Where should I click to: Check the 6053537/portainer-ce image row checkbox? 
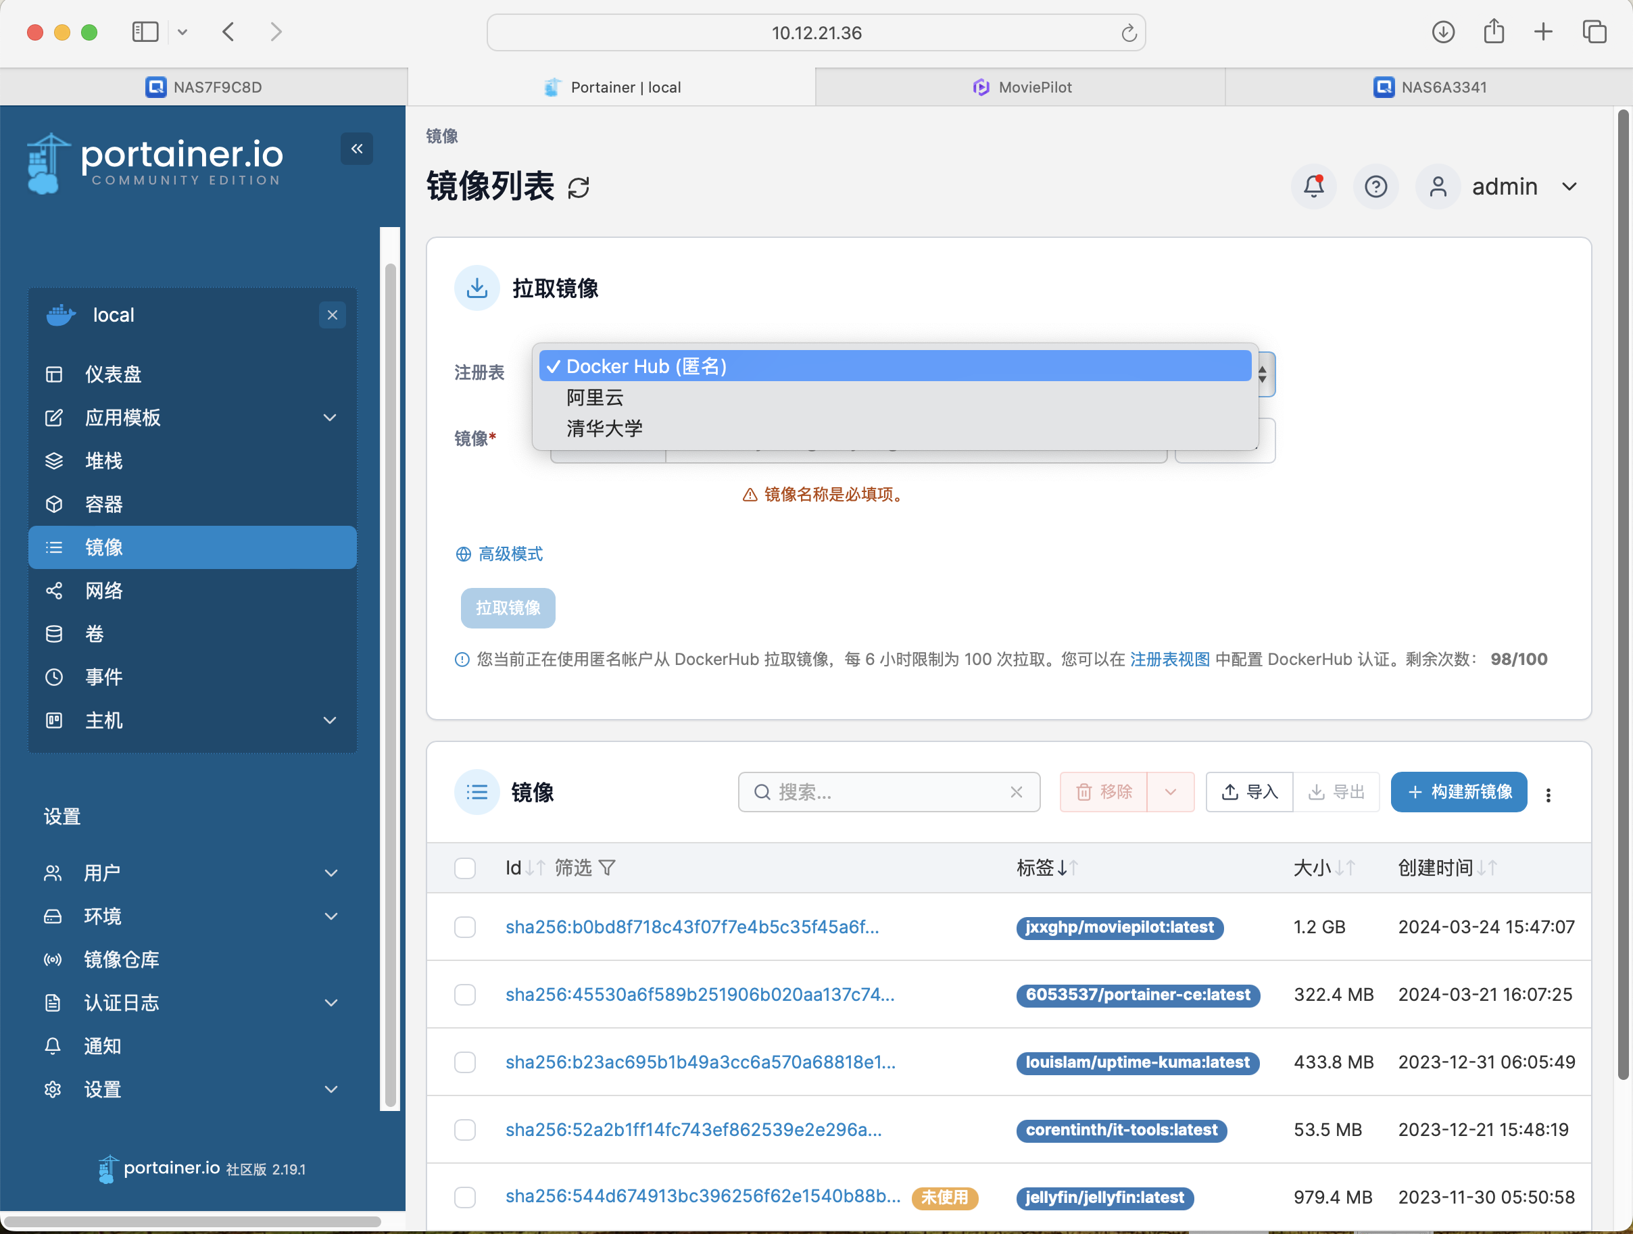tap(465, 995)
